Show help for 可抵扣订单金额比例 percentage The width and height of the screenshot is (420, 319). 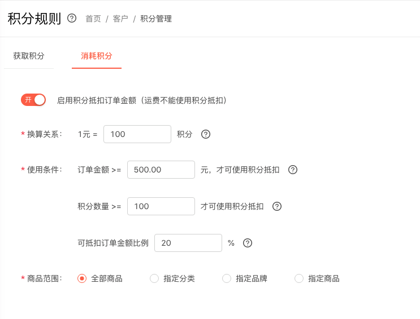tap(248, 243)
